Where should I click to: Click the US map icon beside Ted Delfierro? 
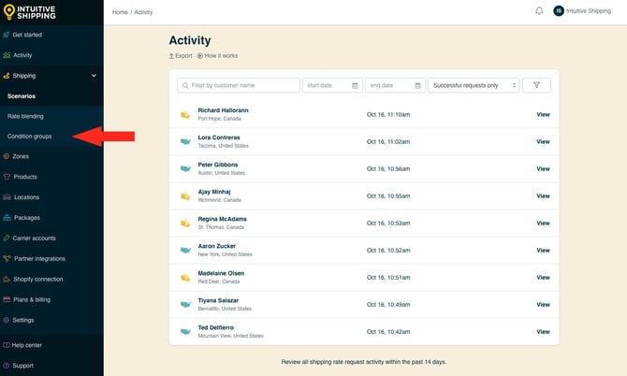coord(185,332)
